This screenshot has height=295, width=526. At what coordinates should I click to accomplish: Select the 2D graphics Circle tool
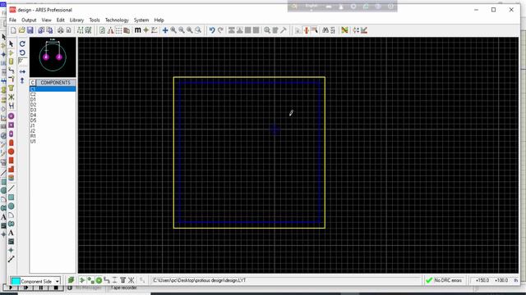[x=11, y=206]
